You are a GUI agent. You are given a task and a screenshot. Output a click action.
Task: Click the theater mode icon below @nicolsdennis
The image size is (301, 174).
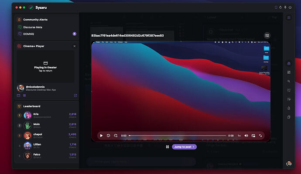click(x=19, y=96)
